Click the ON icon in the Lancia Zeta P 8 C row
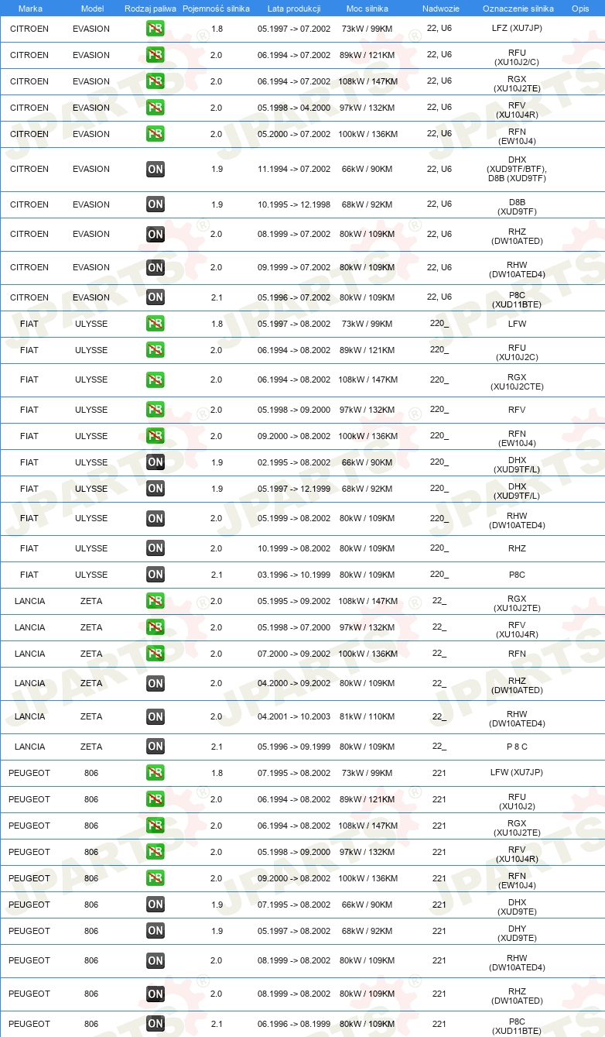 (156, 747)
